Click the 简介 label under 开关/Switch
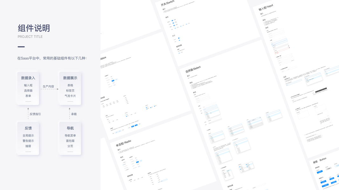339x190 pixels. coord(164,9)
